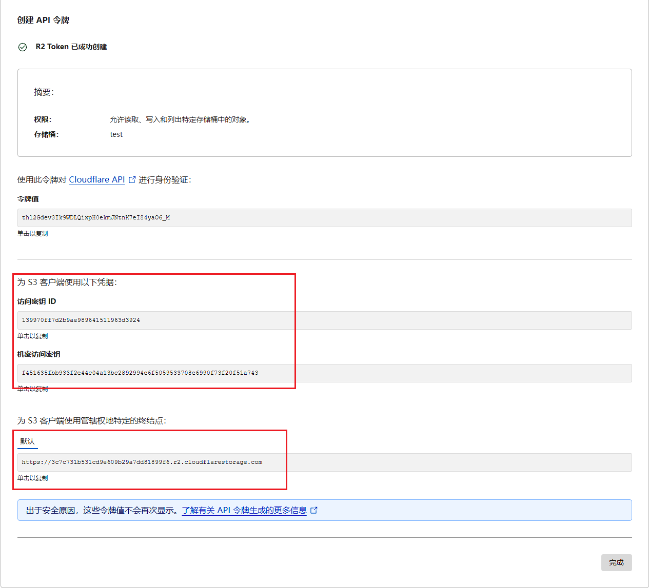649x588 pixels.
Task: Click the 摘要 summary heading
Action: tap(44, 92)
